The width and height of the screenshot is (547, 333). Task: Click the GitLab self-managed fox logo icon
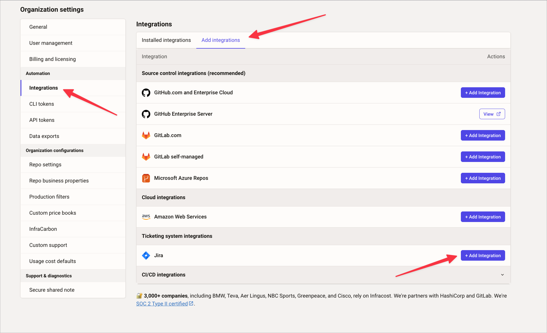point(146,157)
